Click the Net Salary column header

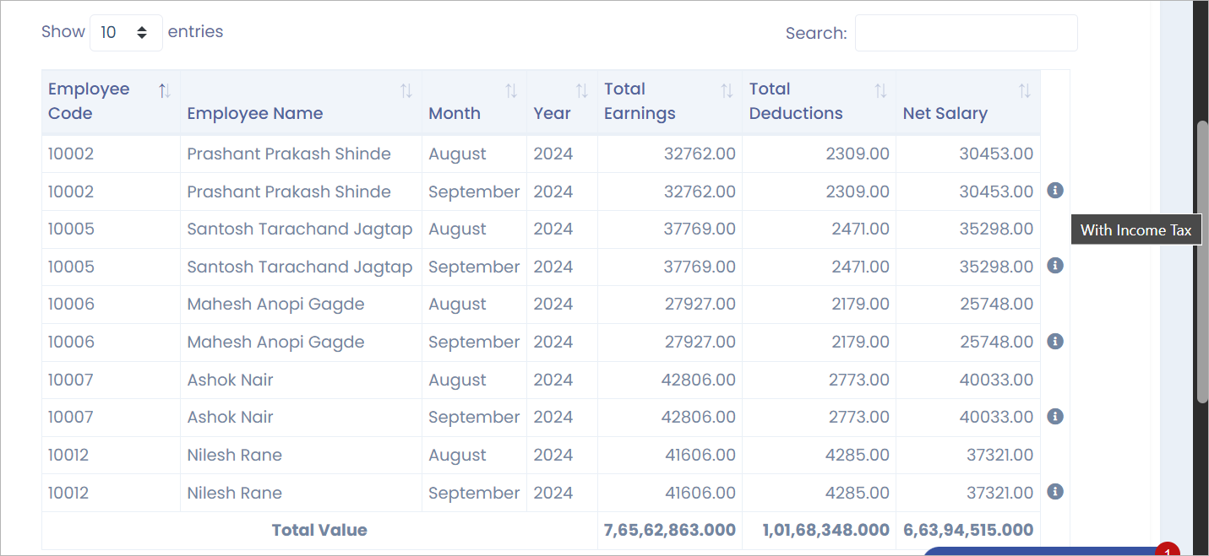coord(945,114)
